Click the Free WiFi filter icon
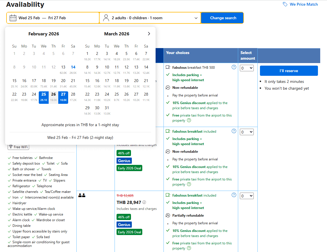327x252 pixels. [10, 147]
